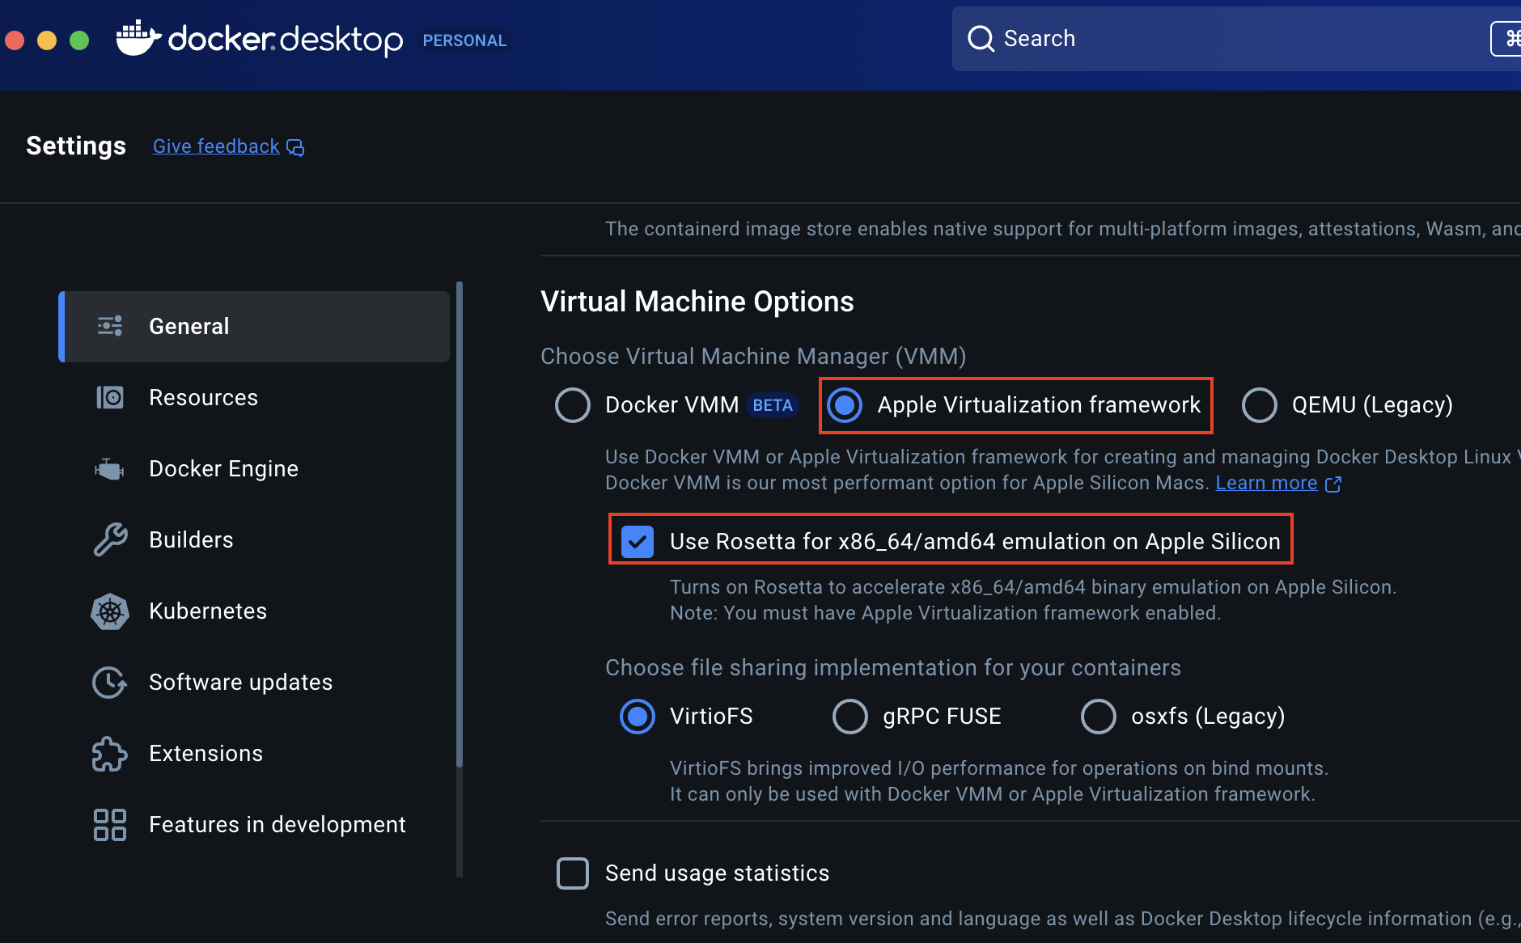Open the Resources settings tab
The height and width of the screenshot is (943, 1521).
(x=254, y=398)
